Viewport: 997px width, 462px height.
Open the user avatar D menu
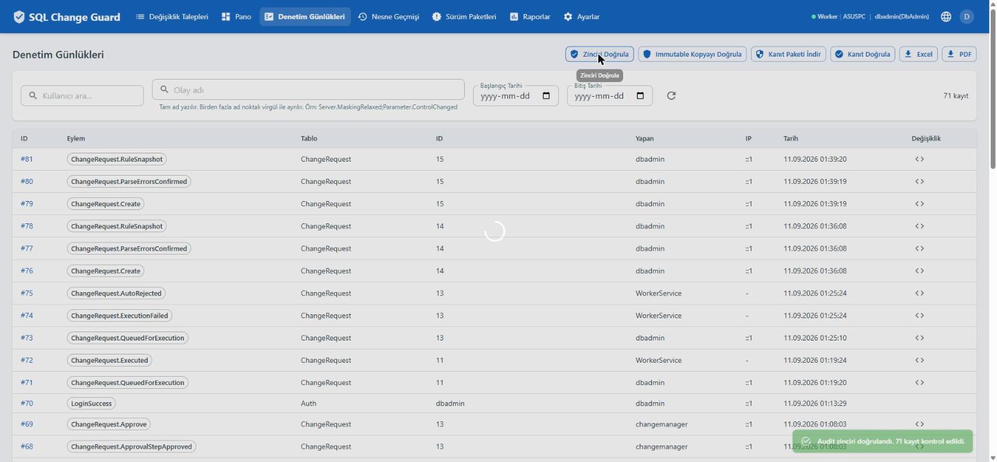pos(966,17)
